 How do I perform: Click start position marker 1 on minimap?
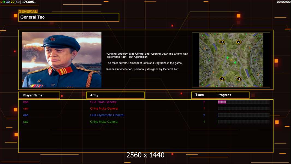(222, 79)
